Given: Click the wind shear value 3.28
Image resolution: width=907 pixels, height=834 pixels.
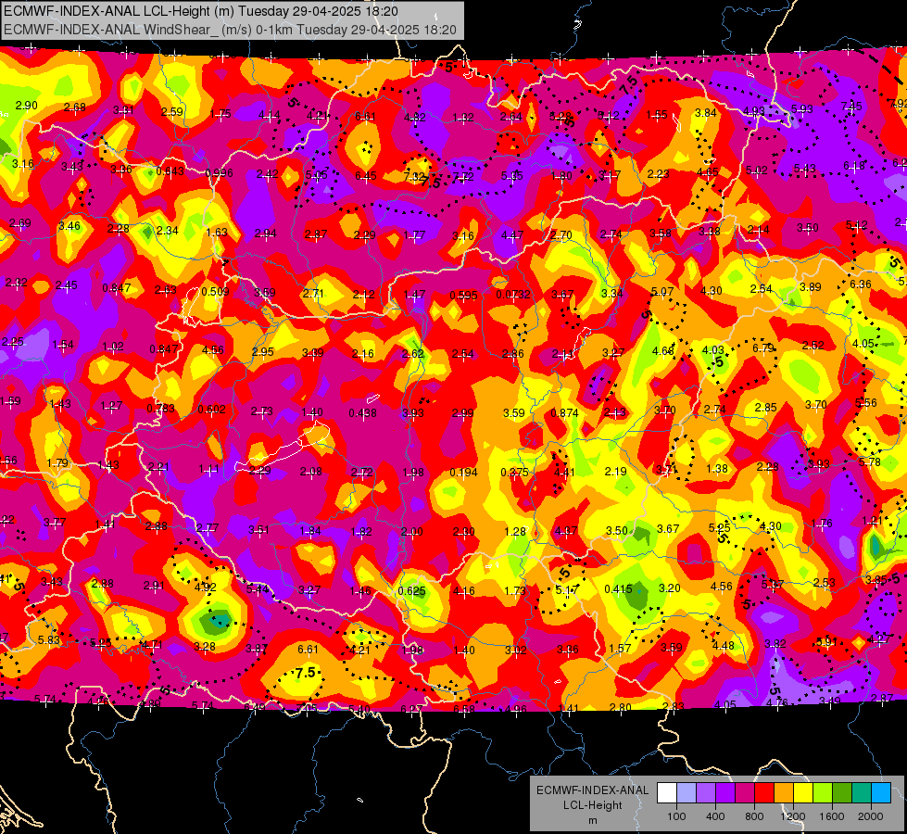Looking at the screenshot, I should (x=205, y=647).
